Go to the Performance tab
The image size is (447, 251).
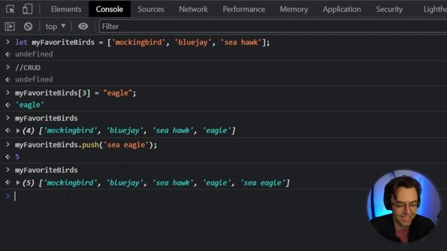[244, 9]
